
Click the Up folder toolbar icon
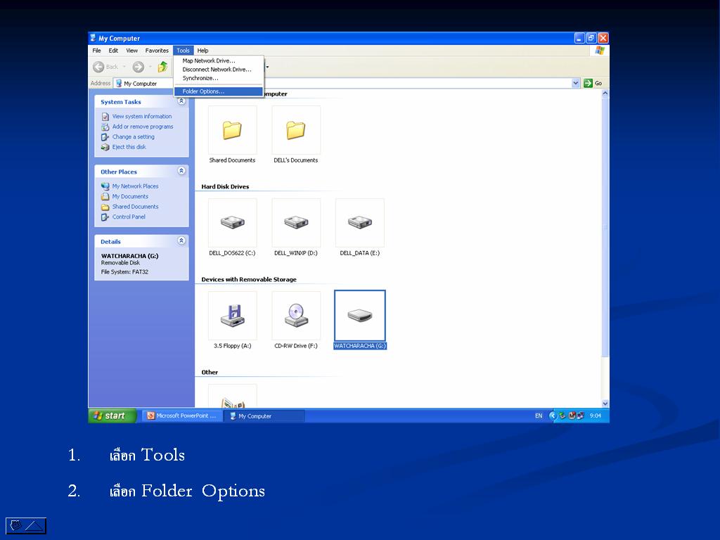pyautogui.click(x=162, y=67)
